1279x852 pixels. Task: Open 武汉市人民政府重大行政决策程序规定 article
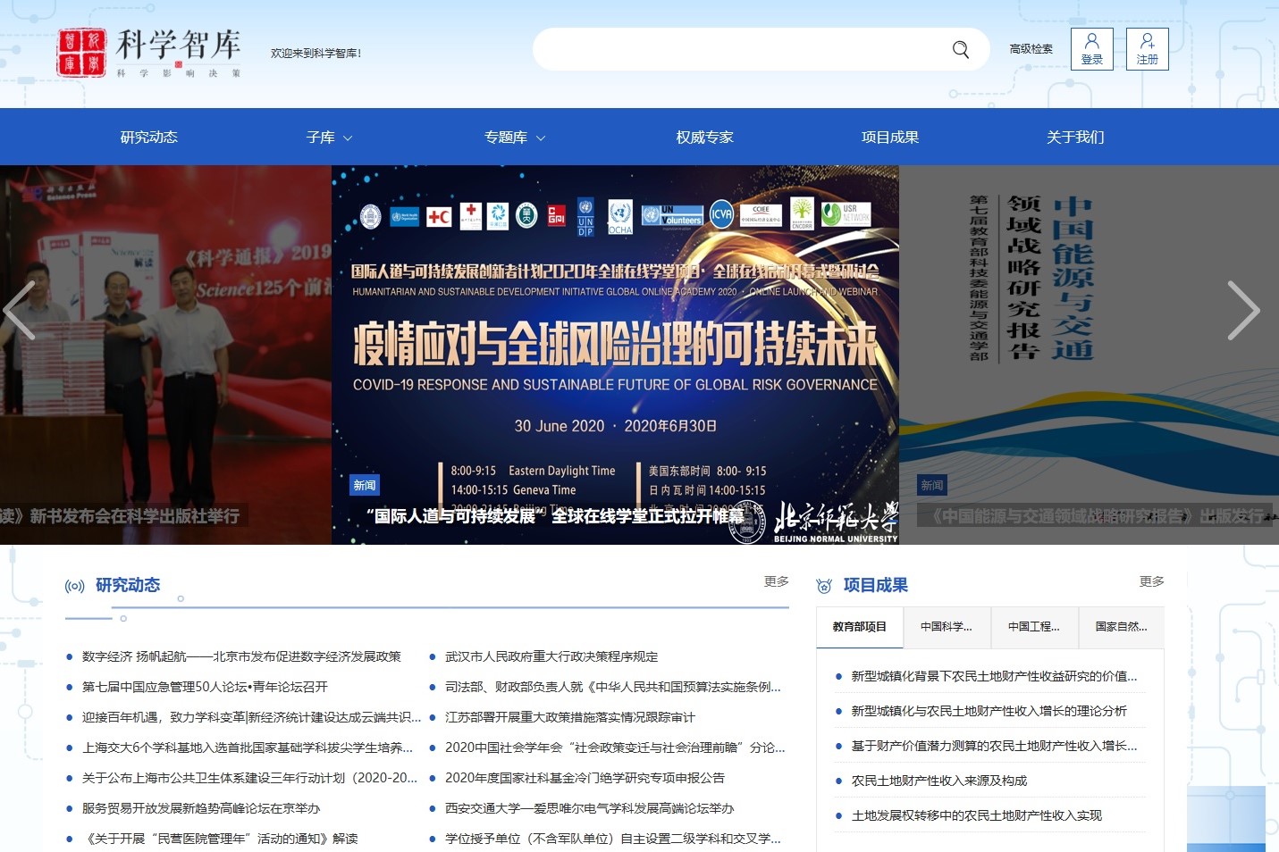click(x=551, y=656)
